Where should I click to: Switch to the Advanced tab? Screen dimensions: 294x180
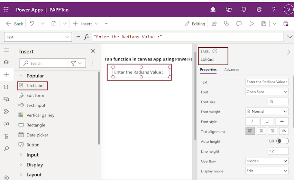[232, 69]
